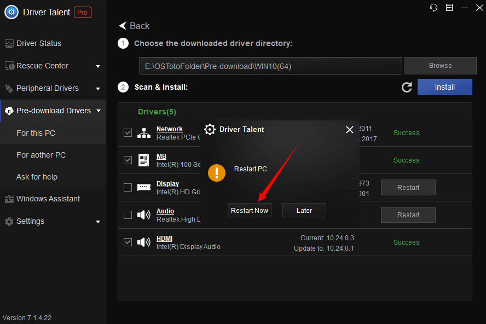Screen dimensions: 486x324
Task: Open Driver Status in sidebar
Action: (x=39, y=43)
